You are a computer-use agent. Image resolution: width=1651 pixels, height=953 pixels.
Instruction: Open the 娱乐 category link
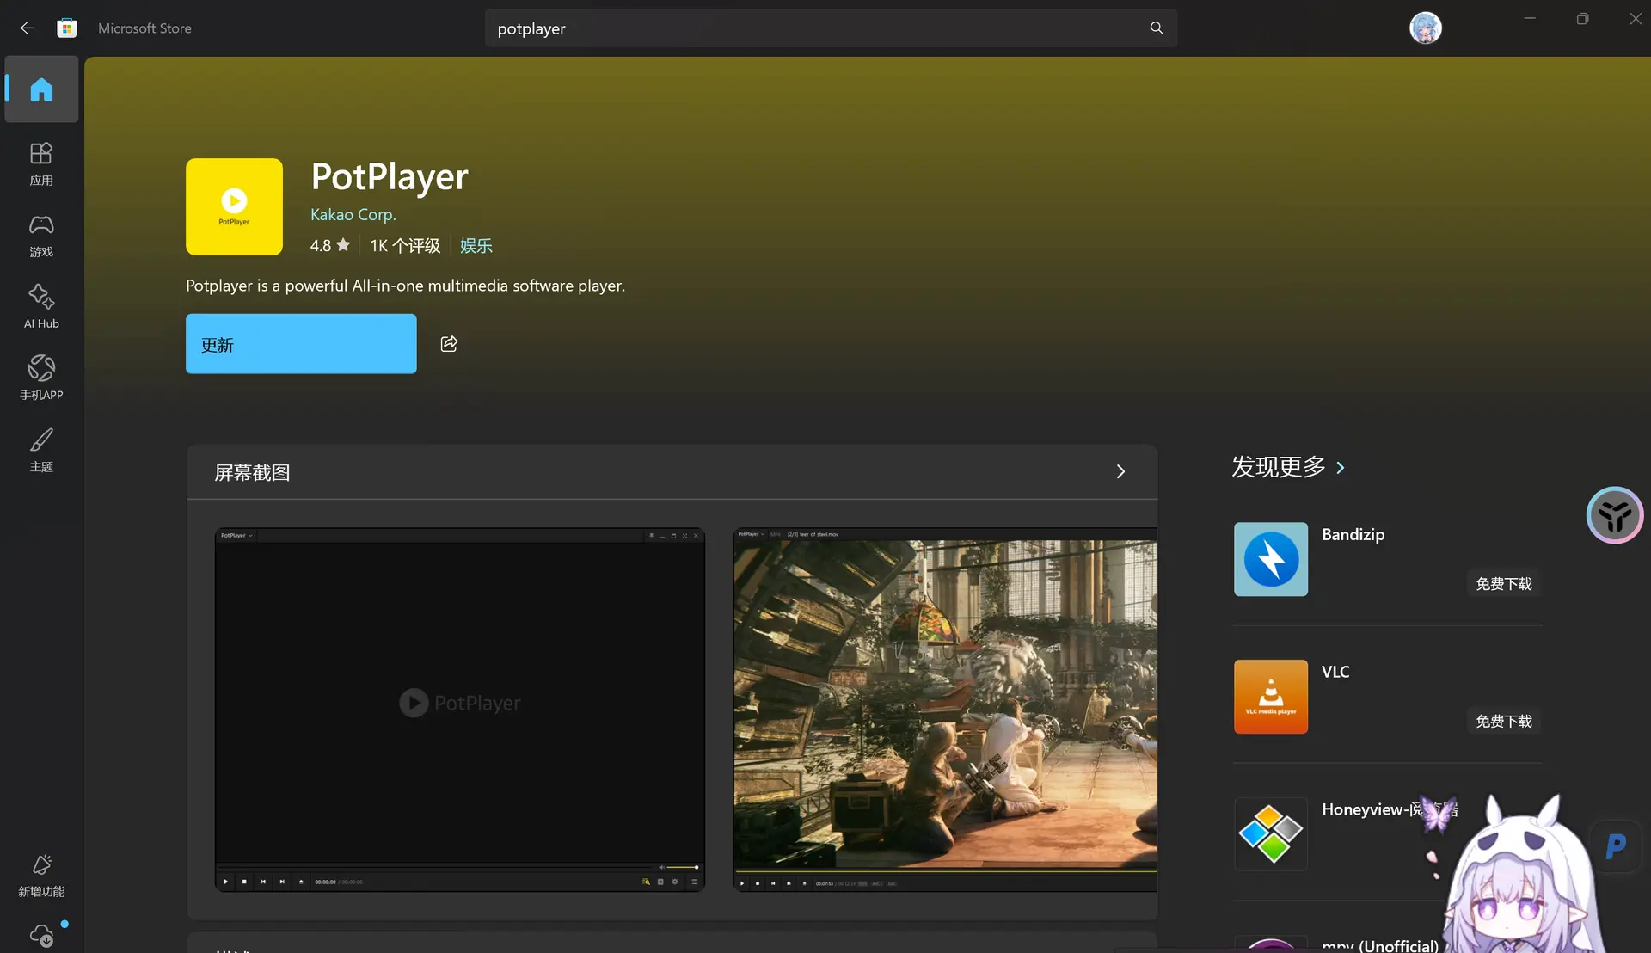tap(476, 246)
